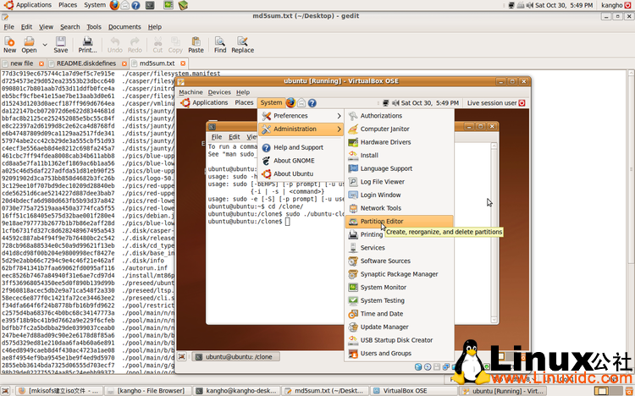The height and width of the screenshot is (396, 635).
Task: Open System Monitor
Action: [400, 288]
